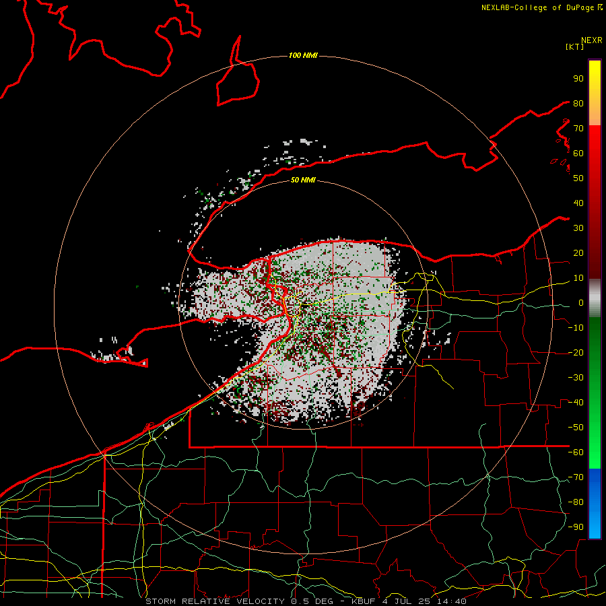Click the bright red segment of the color scale
Screen dimensions: 606x606
click(595, 143)
